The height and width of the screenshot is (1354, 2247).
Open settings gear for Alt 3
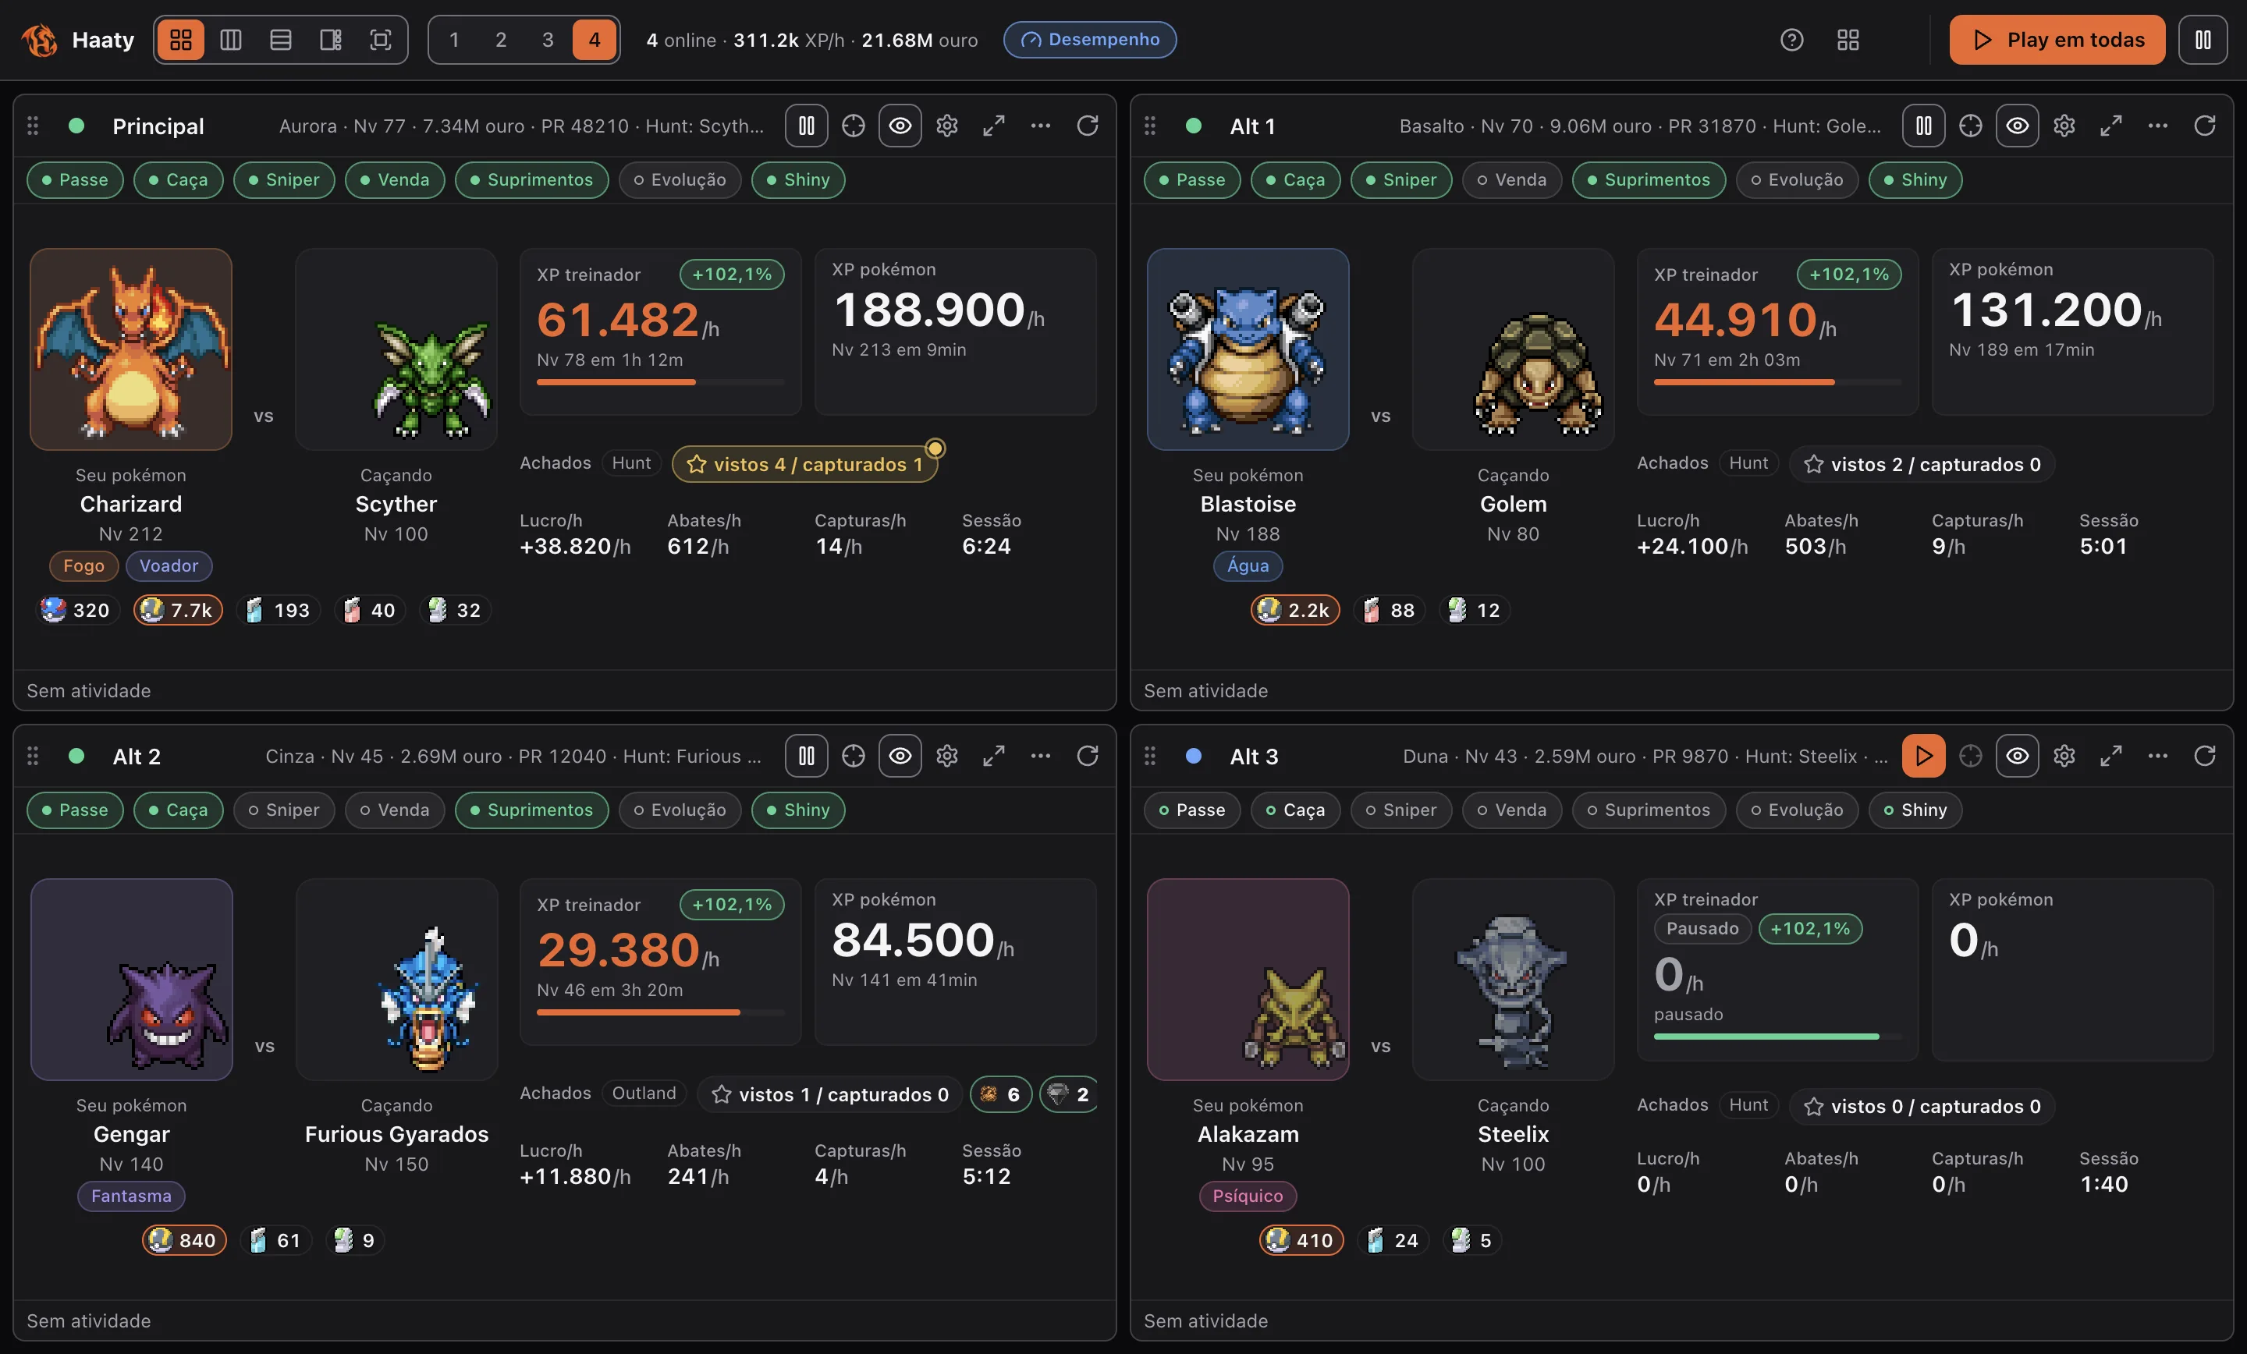click(x=2064, y=756)
